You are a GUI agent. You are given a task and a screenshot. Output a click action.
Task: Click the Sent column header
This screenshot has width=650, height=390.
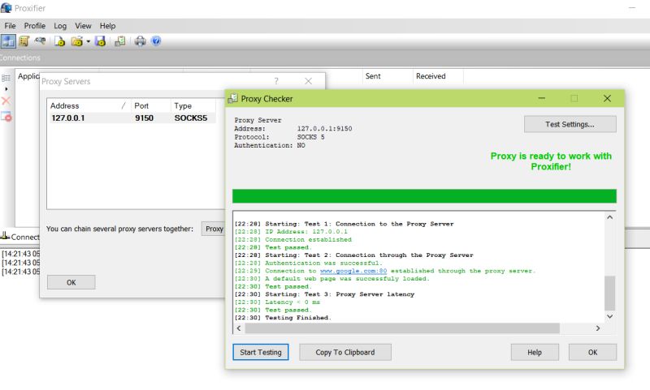click(388, 76)
